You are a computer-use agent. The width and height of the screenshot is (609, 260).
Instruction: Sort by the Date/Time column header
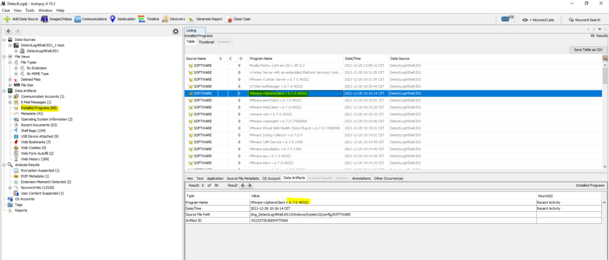click(366, 59)
